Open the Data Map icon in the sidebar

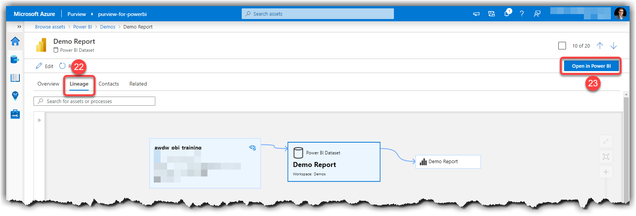(x=15, y=59)
